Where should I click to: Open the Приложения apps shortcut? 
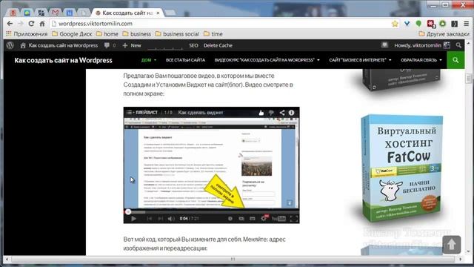(x=27, y=34)
